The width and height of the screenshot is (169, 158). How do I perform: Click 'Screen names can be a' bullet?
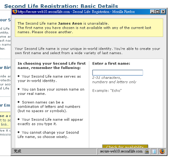(49, 107)
